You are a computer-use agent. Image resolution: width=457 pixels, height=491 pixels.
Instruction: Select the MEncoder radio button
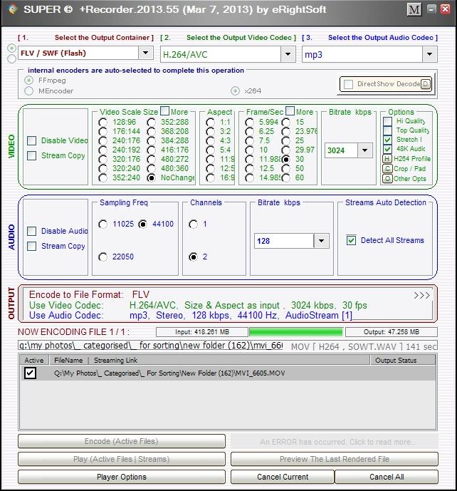coord(28,91)
